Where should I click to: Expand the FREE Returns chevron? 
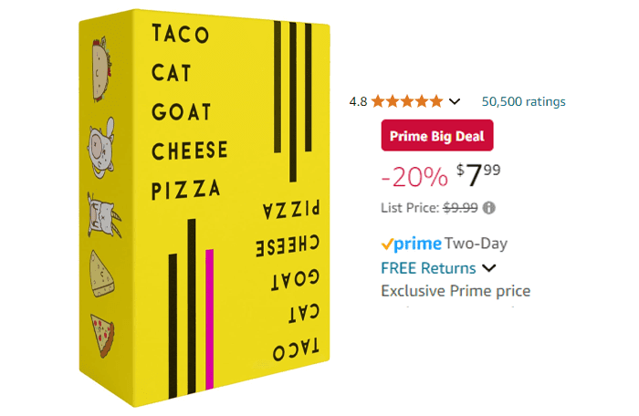(x=489, y=268)
